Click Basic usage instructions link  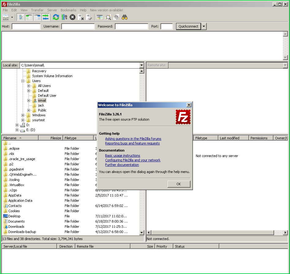point(122,156)
